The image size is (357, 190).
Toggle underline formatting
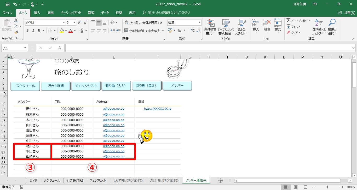click(39, 31)
